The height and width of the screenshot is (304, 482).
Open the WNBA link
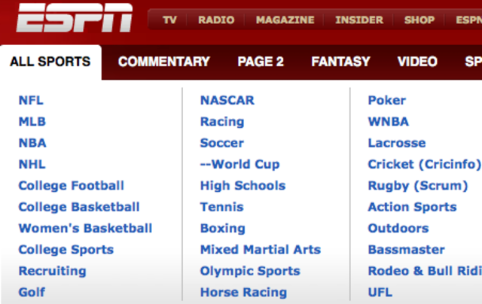coord(389,122)
